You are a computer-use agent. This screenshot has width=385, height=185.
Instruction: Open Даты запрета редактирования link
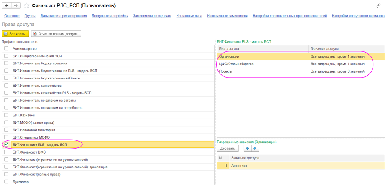64,16
